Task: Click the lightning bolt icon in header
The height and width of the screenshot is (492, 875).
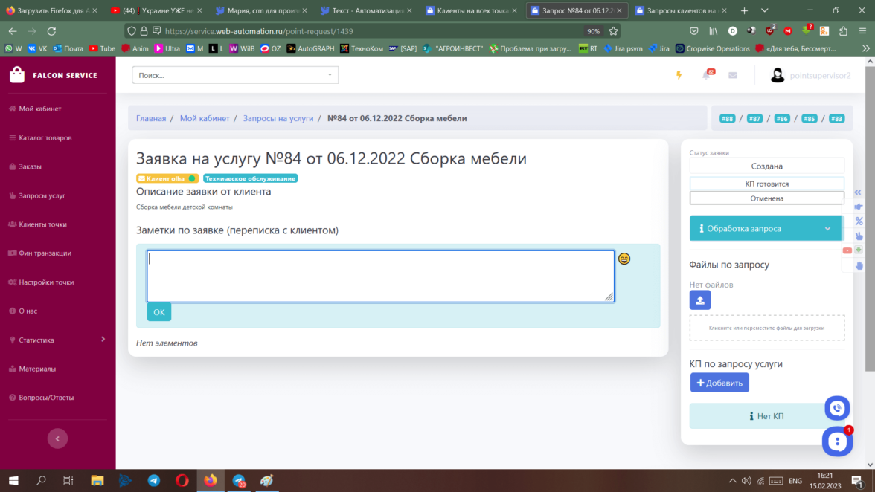Action: 679,75
